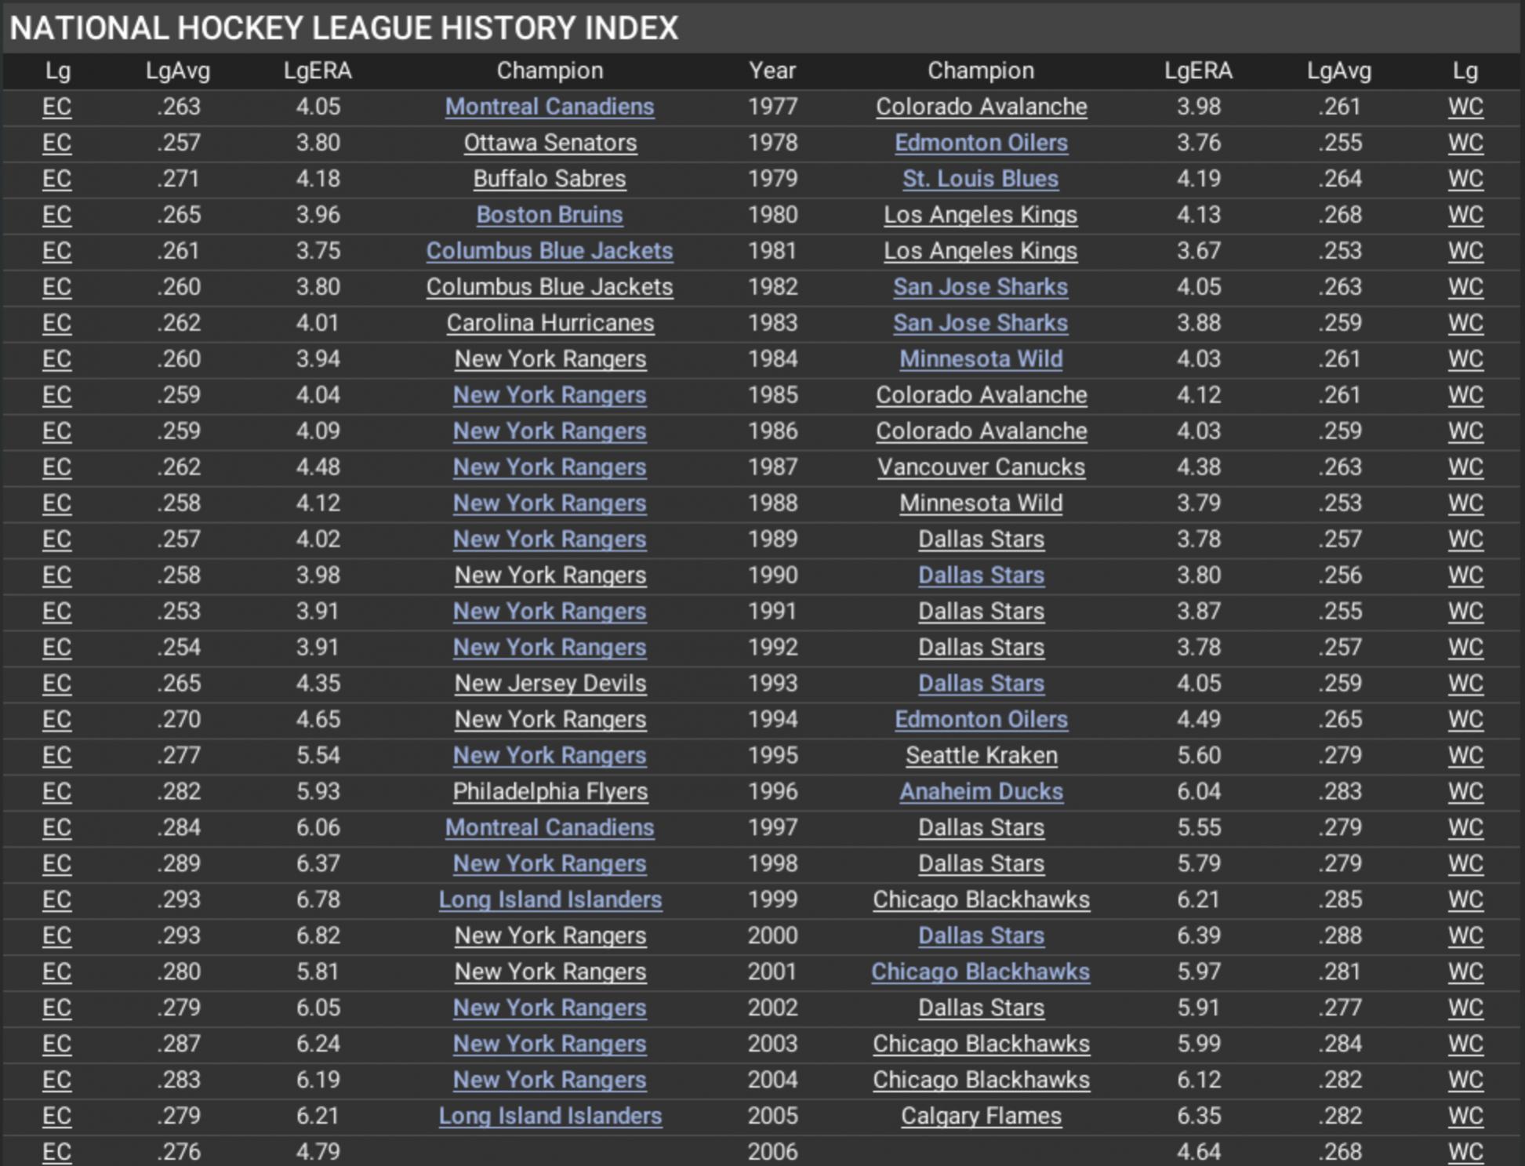1525x1166 pixels.
Task: Open the 1983 Carolina Hurricanes champion link
Action: (549, 323)
